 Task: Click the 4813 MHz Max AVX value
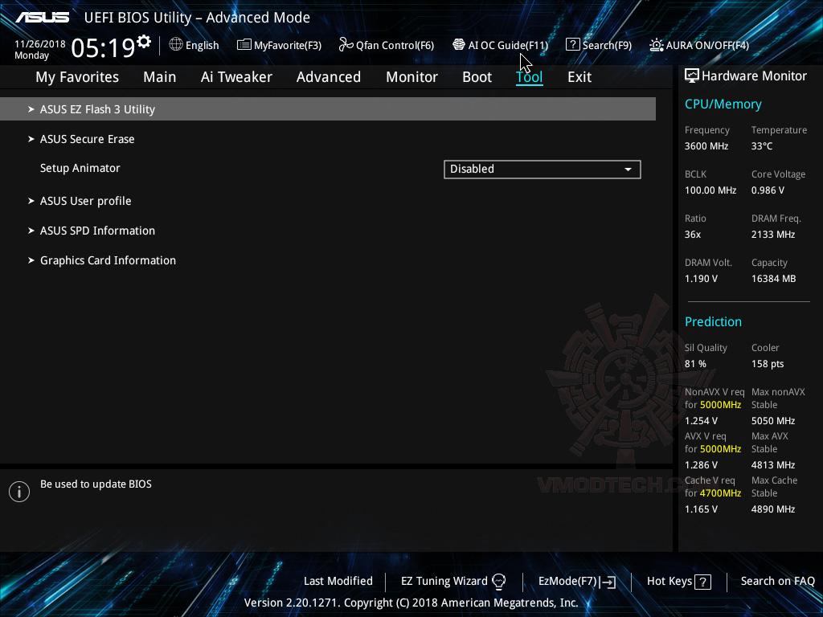click(x=773, y=465)
